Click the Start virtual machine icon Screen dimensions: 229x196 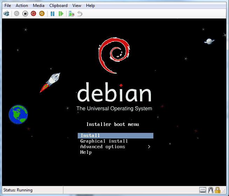17,14
